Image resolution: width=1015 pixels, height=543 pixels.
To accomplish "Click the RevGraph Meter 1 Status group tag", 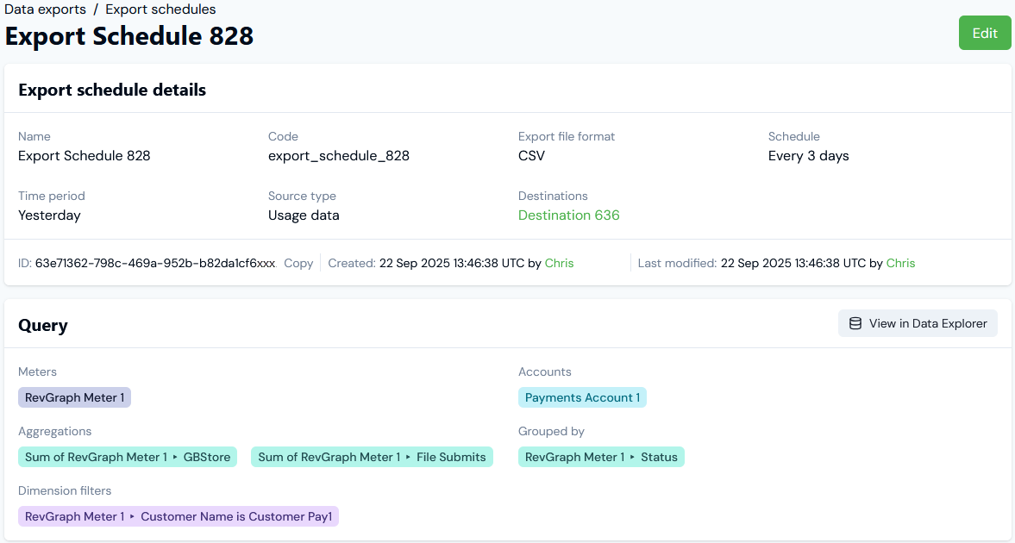I will pos(601,457).
